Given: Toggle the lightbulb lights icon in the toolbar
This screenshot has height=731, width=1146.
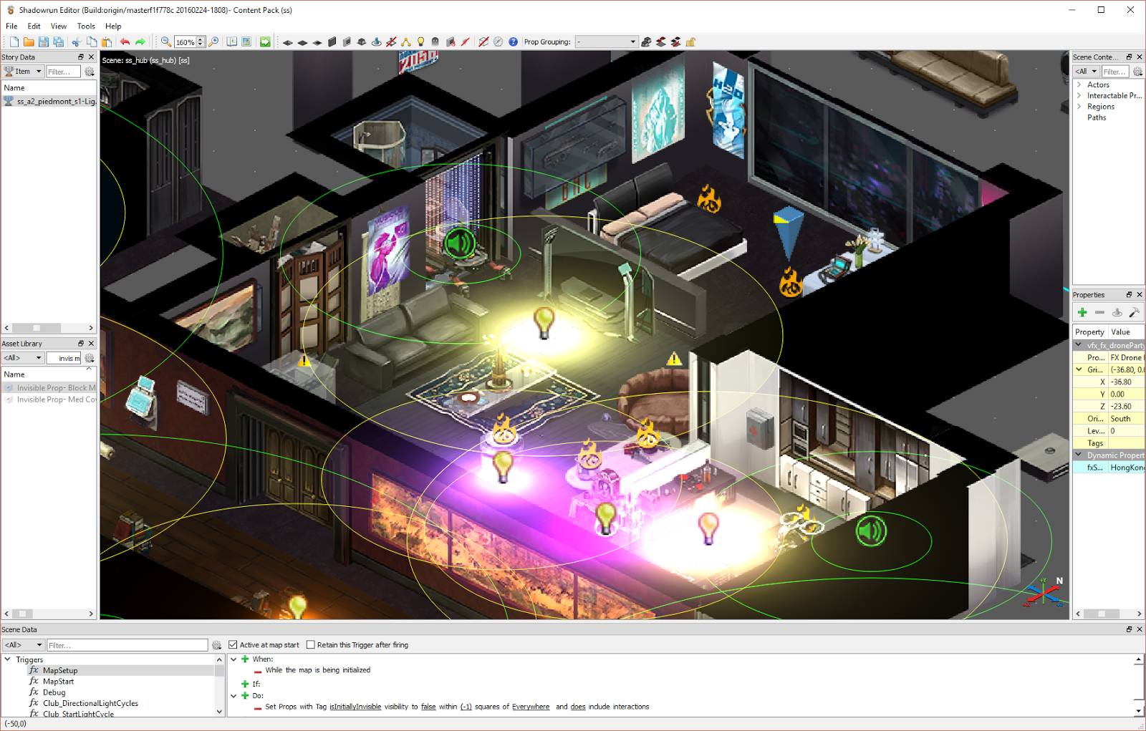Looking at the screenshot, I should [x=421, y=42].
